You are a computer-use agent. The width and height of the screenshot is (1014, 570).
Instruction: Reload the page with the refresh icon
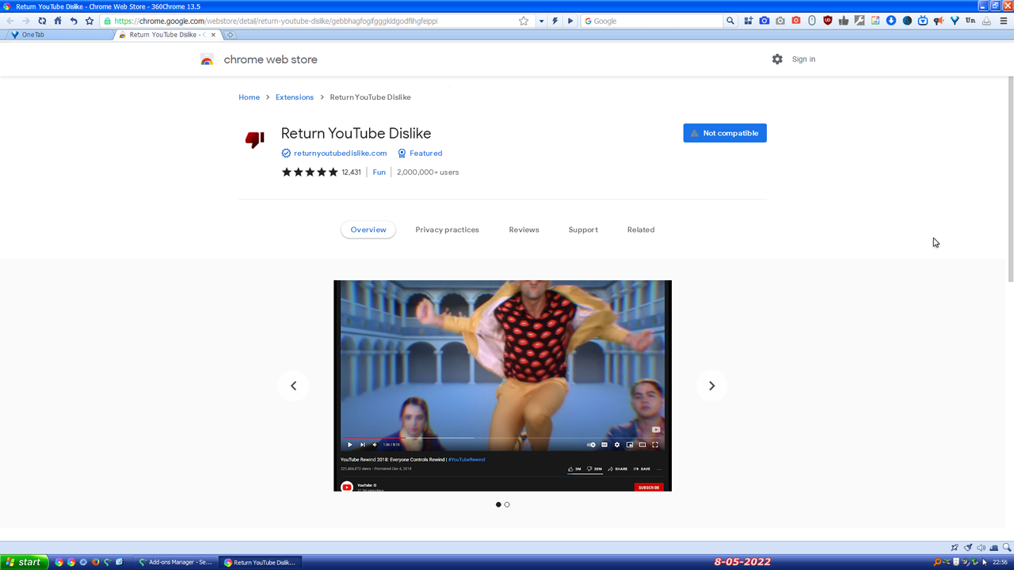42,21
